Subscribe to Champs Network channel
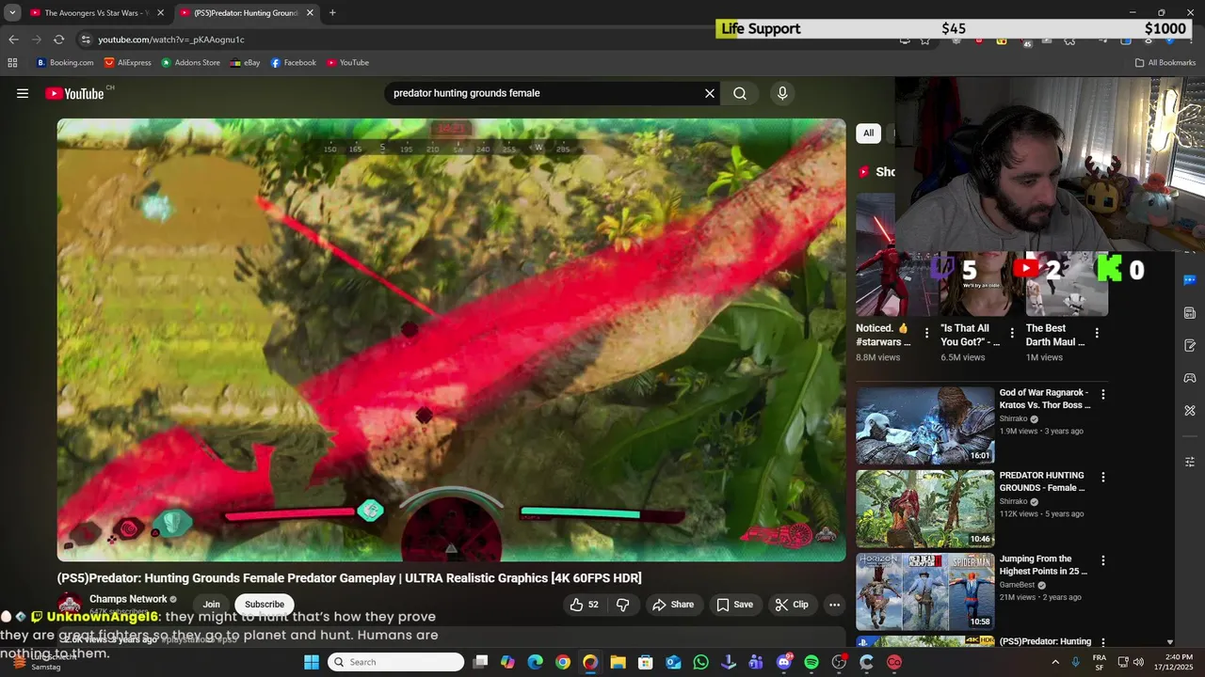 pos(265,605)
